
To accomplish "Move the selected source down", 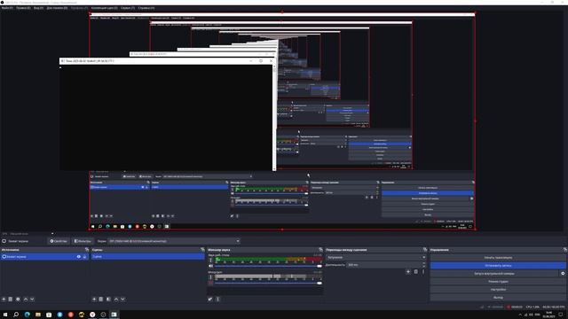I will [x=32, y=300].
